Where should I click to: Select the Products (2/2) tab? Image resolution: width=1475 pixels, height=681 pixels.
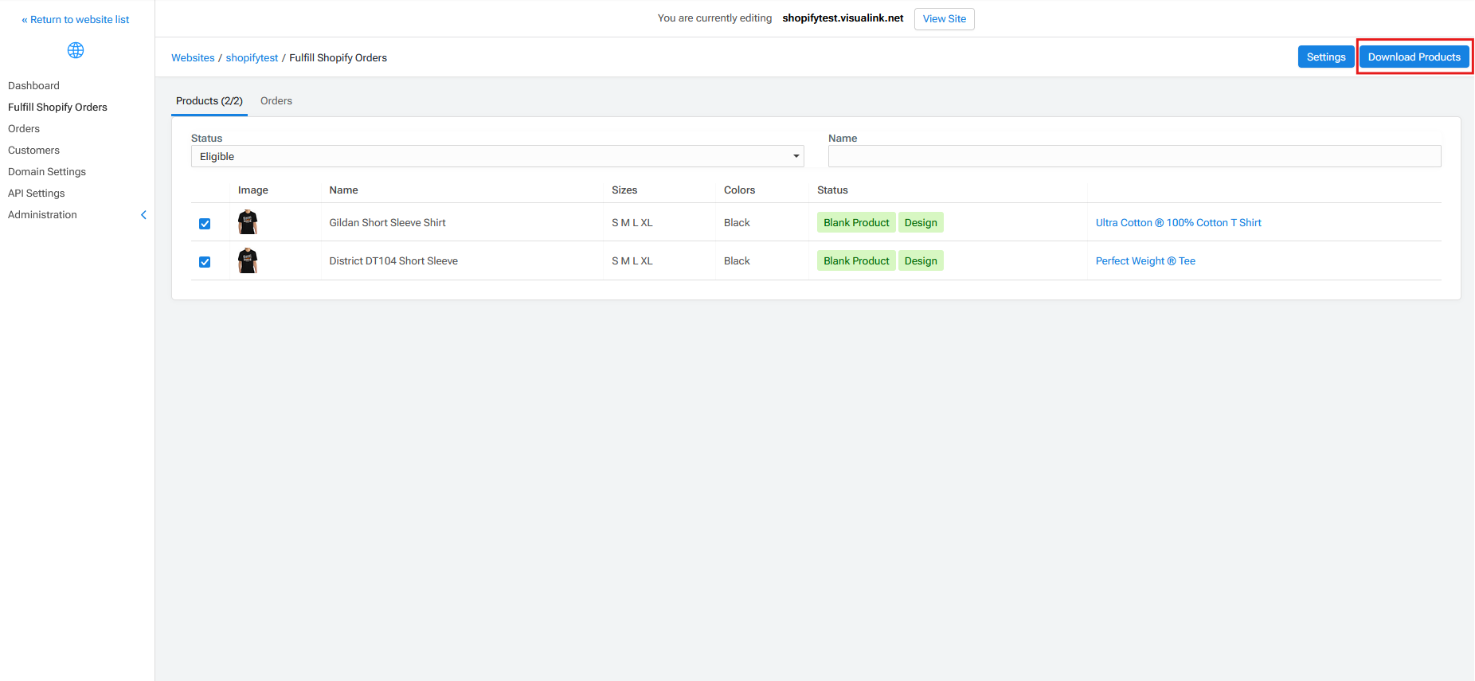209,101
